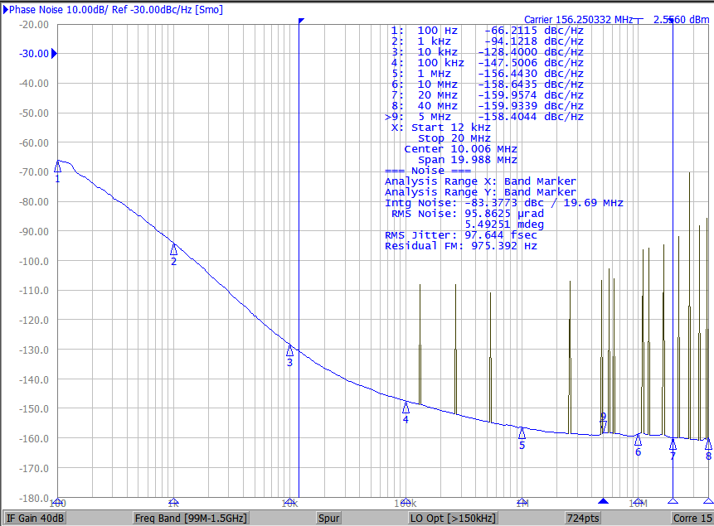This screenshot has height=526, width=714.
Task: Click marker 1 triangle at 100 Hz
Action: tap(57, 166)
